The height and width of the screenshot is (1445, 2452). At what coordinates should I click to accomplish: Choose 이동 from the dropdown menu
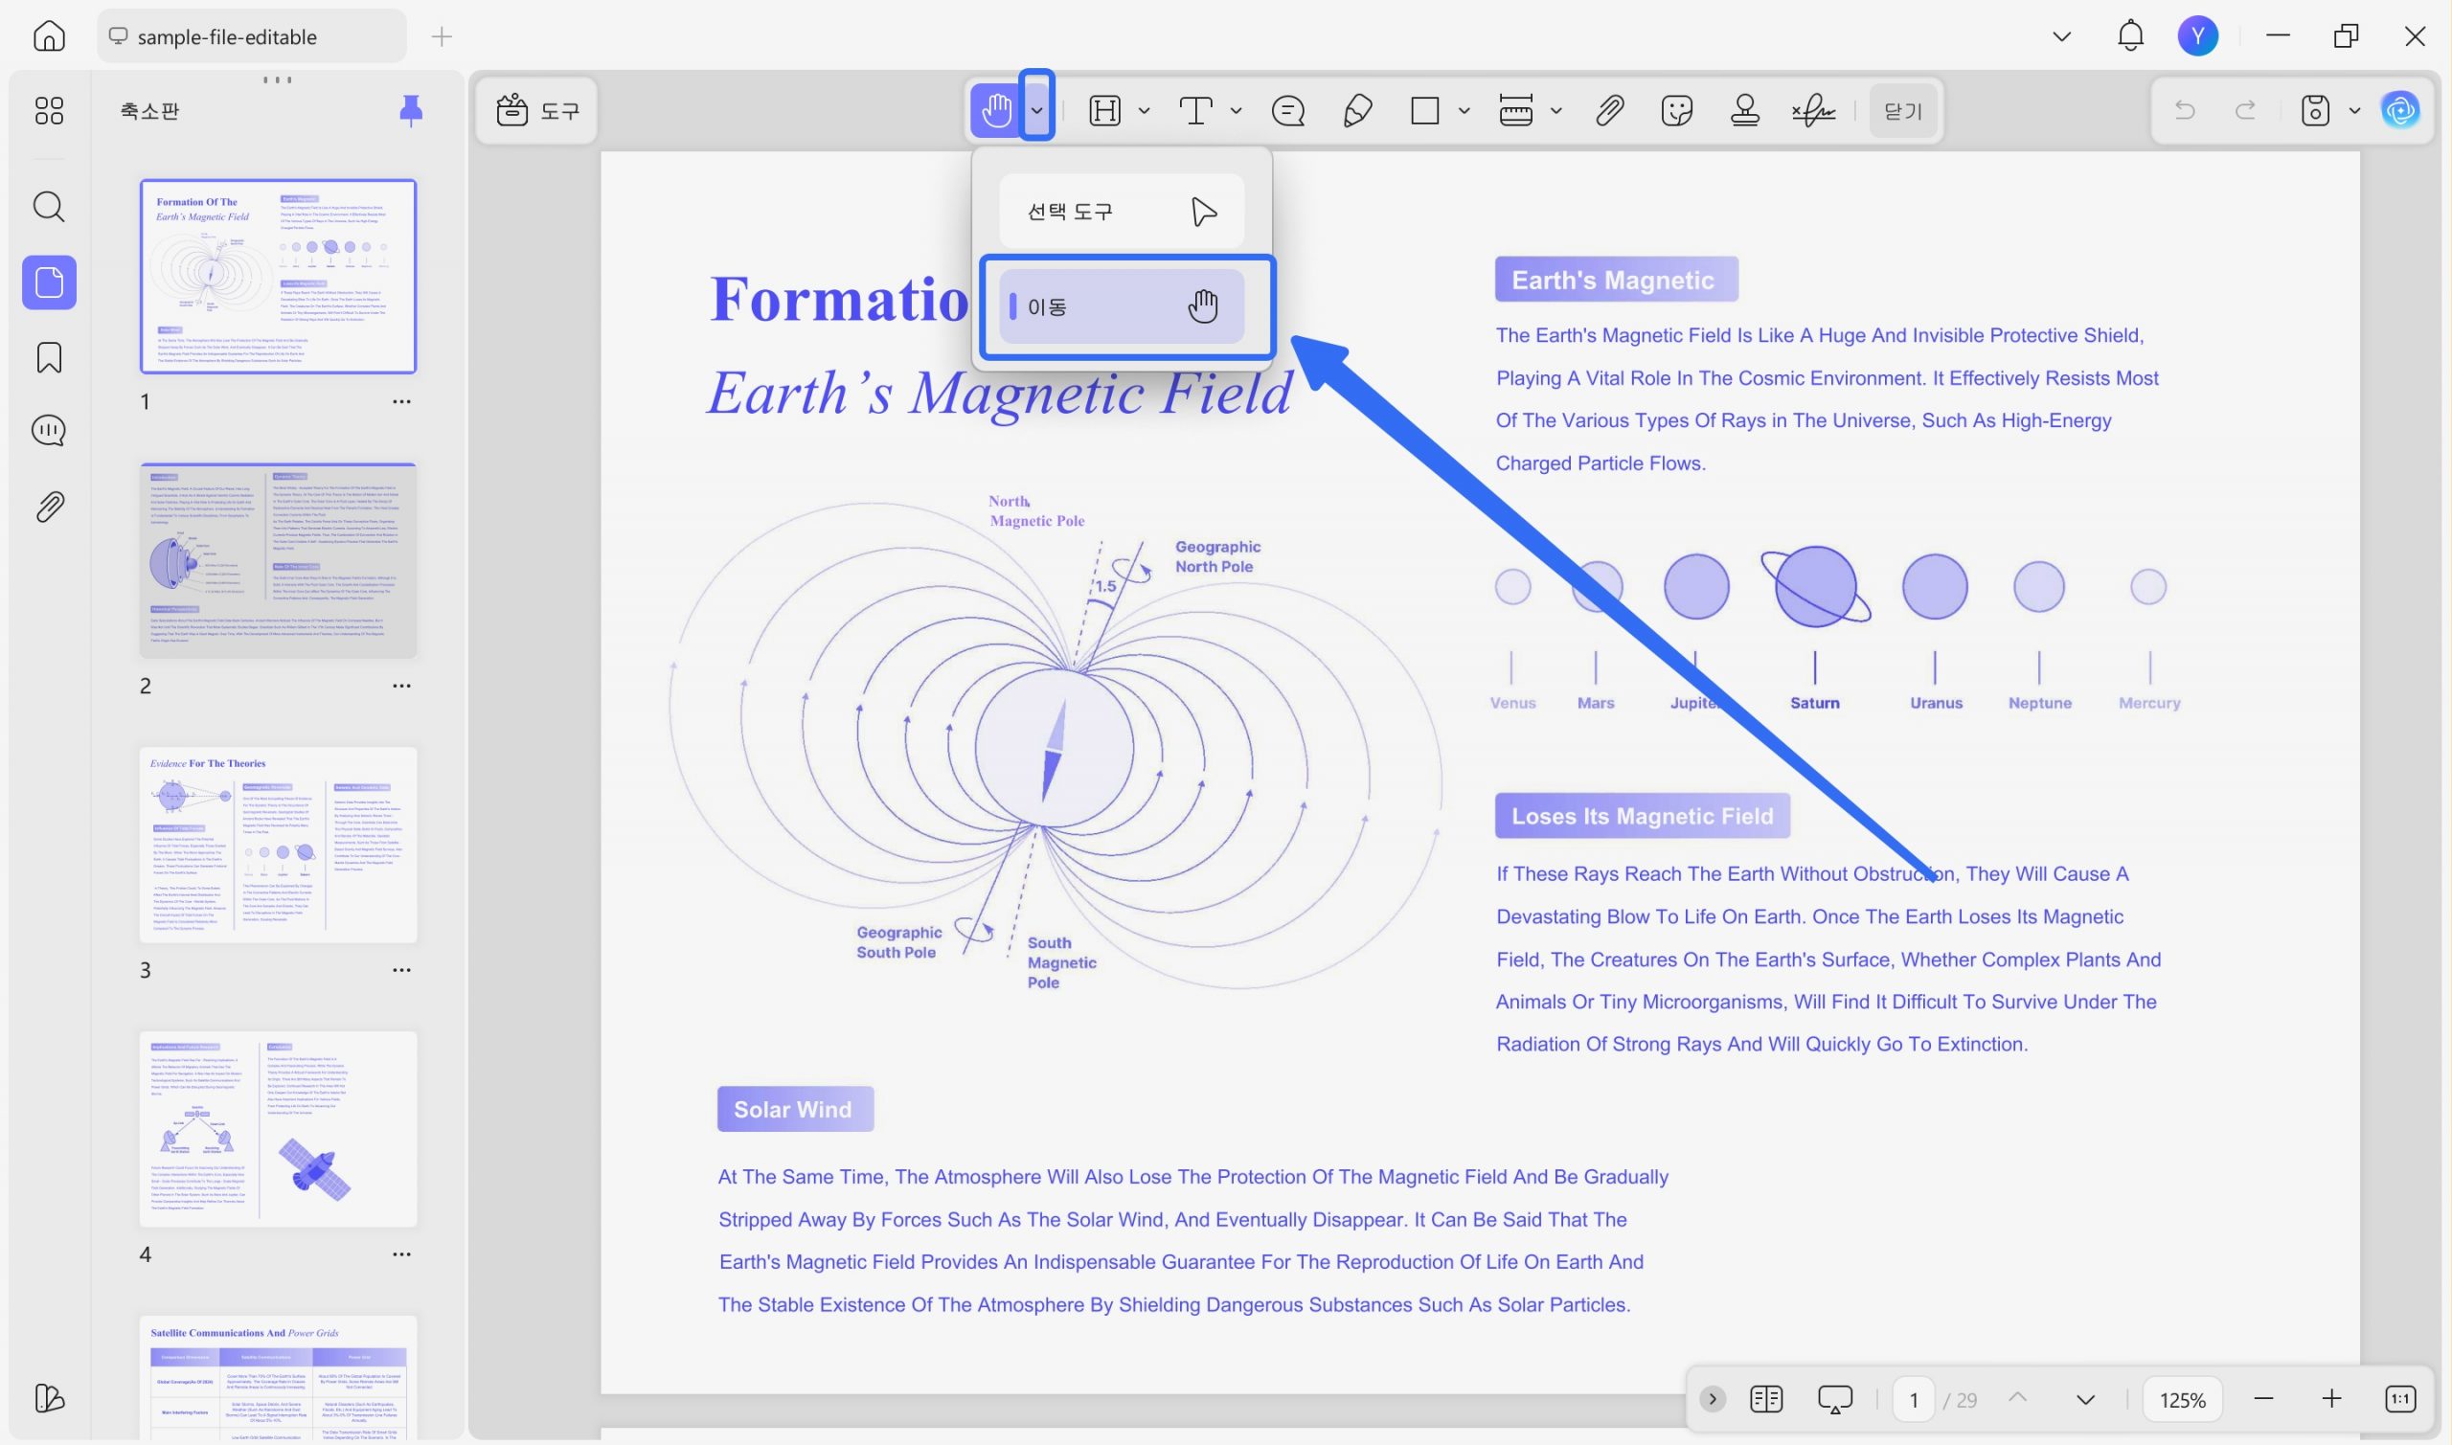(1122, 306)
